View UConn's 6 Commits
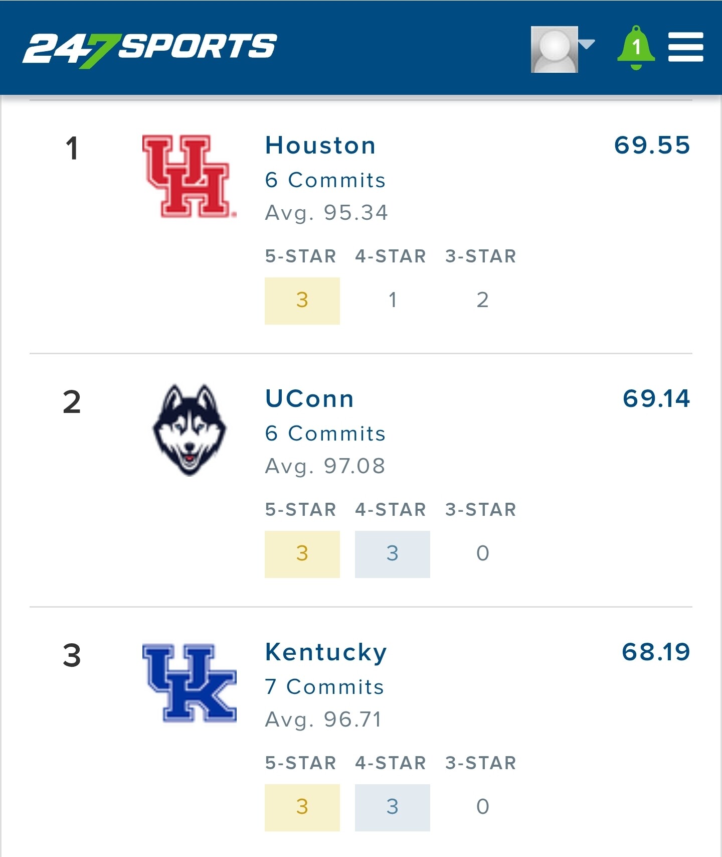The width and height of the screenshot is (722, 857). (325, 434)
